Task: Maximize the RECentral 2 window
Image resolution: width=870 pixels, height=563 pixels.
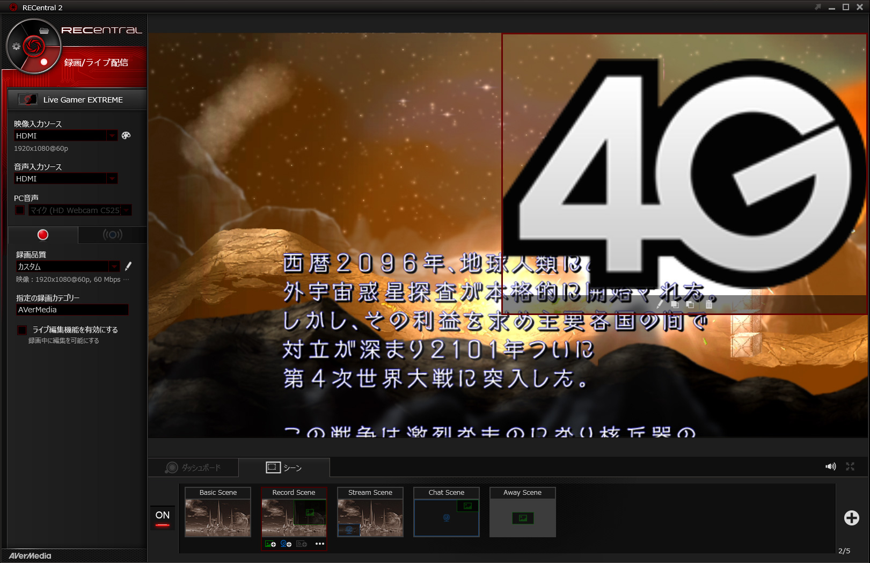Action: pos(845,7)
